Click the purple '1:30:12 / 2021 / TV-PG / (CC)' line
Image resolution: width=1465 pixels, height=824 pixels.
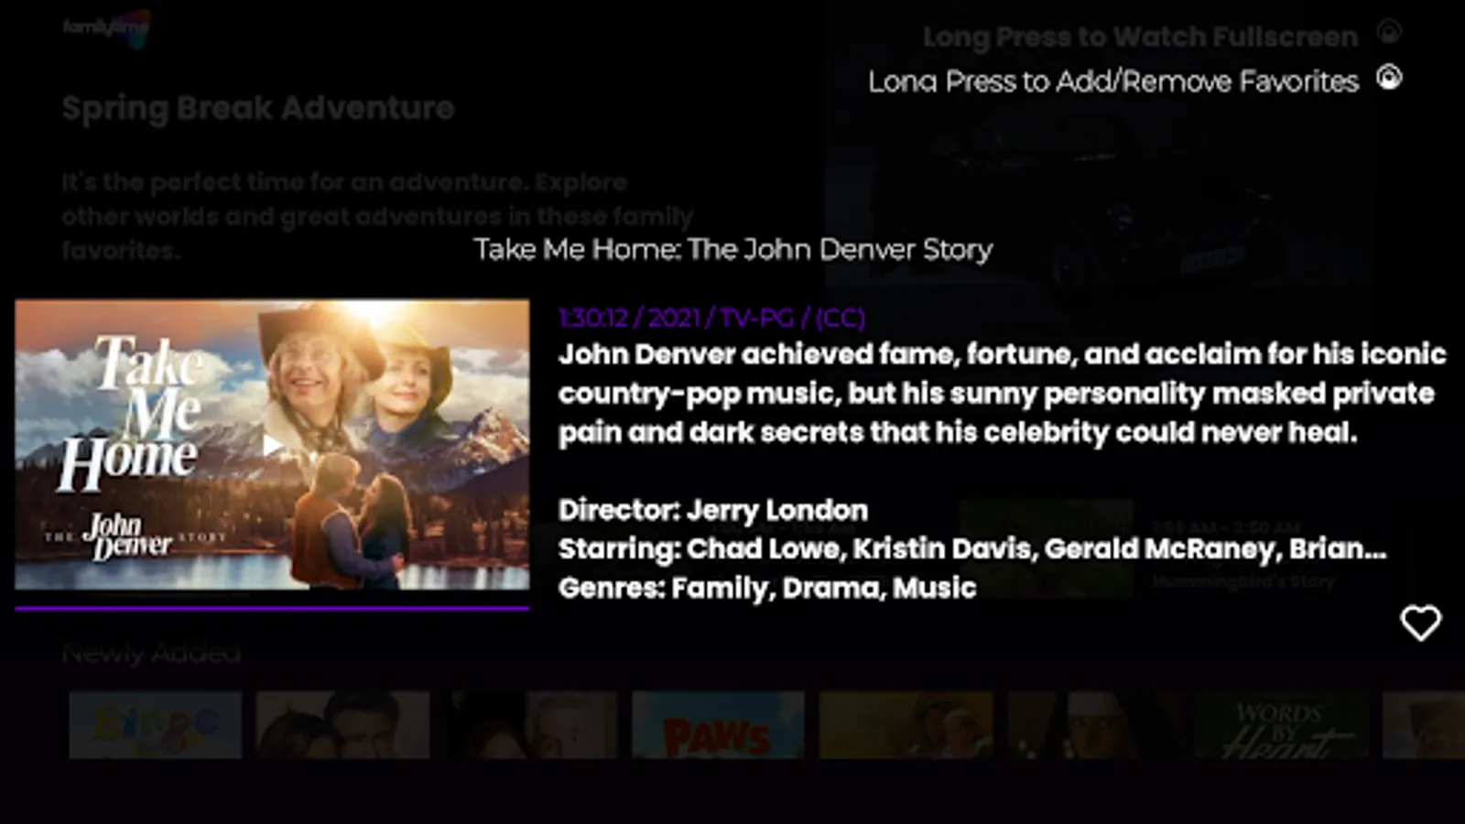pos(711,318)
